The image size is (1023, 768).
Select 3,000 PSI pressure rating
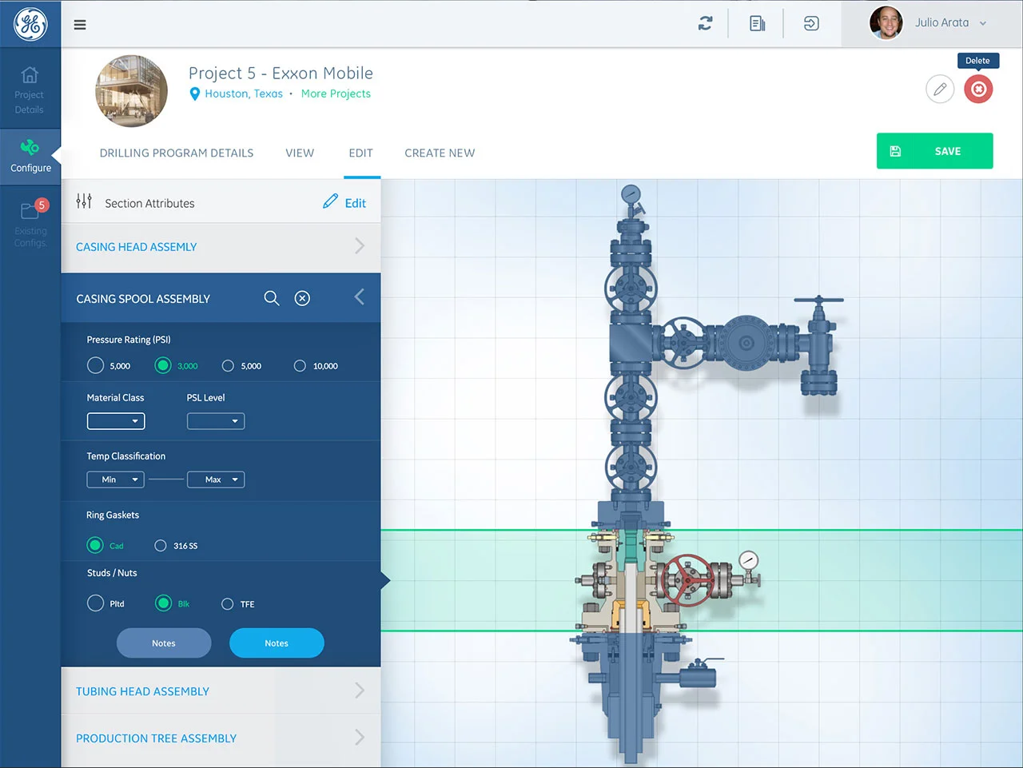click(163, 365)
